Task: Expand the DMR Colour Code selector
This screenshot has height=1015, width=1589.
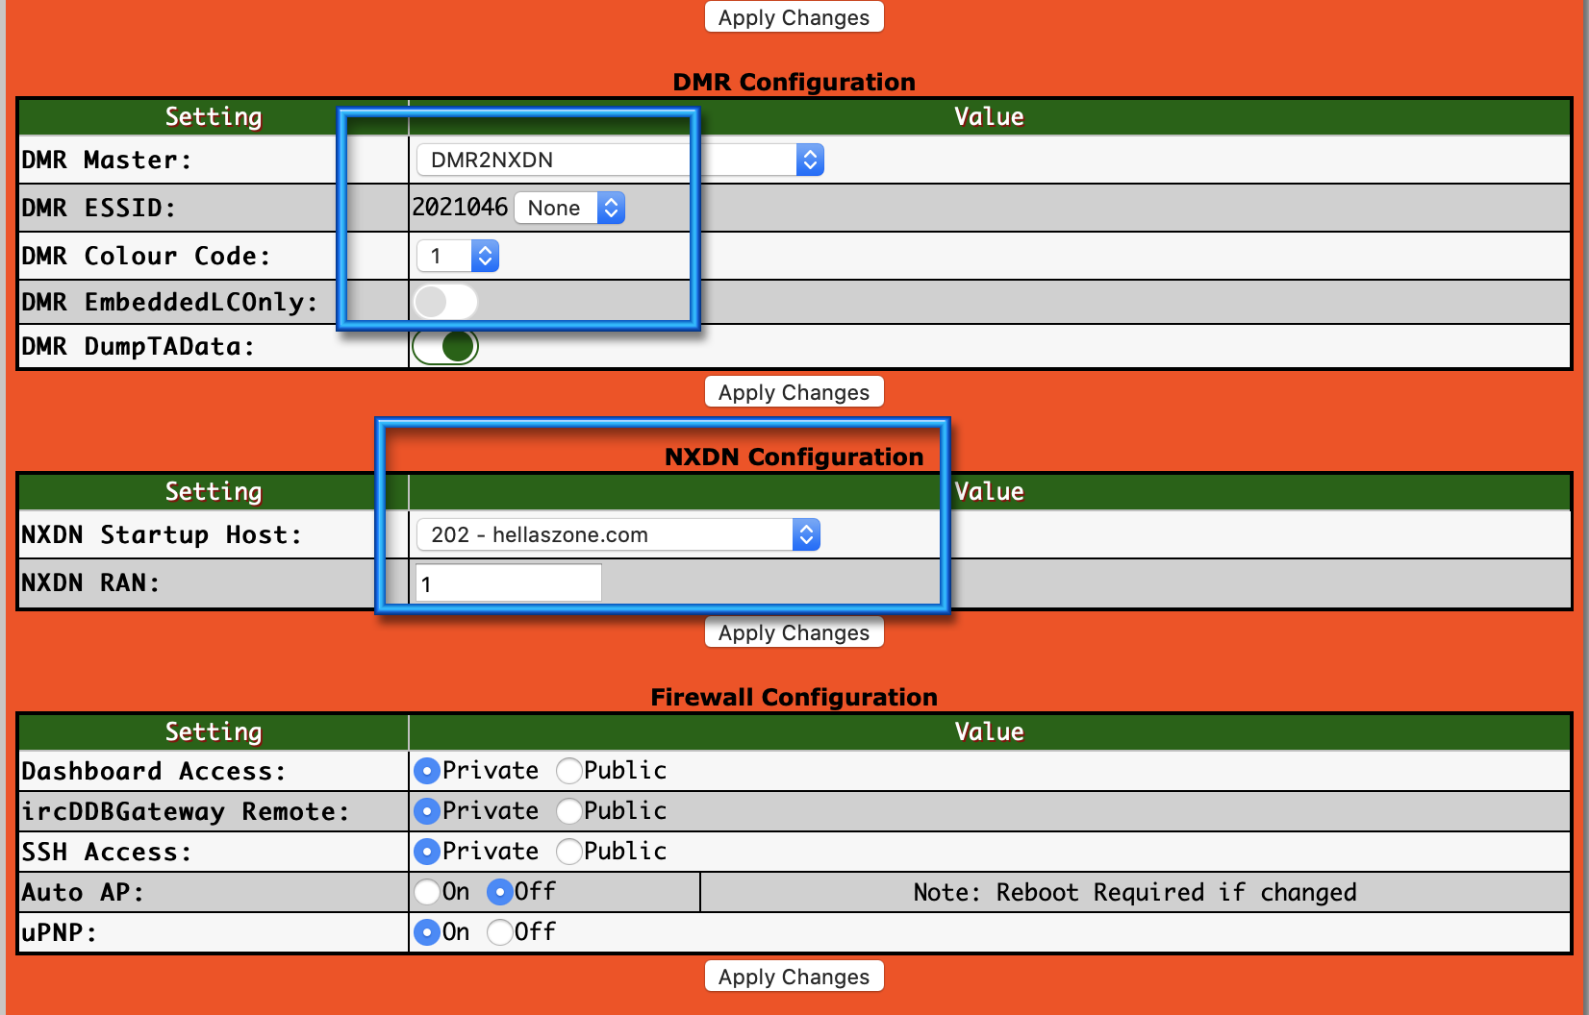Action: tap(458, 256)
